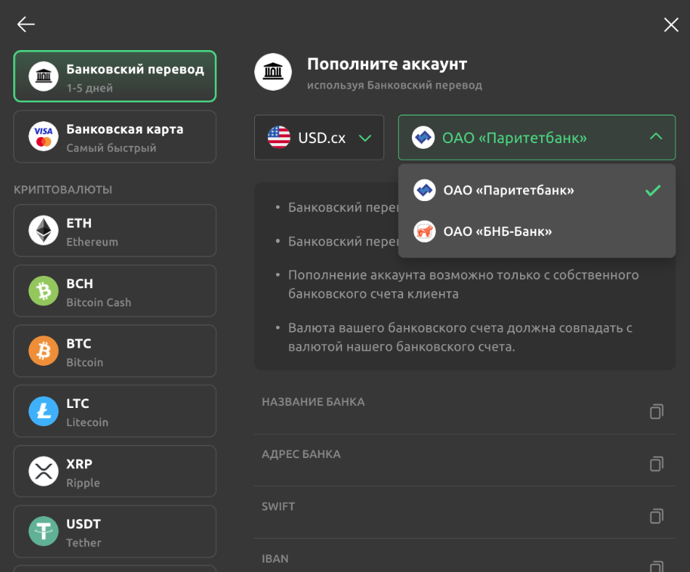Click the НАЗВАНИЕ БАНКА field label

[x=313, y=402]
